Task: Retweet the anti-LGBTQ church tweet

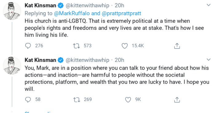Action: click(x=77, y=46)
